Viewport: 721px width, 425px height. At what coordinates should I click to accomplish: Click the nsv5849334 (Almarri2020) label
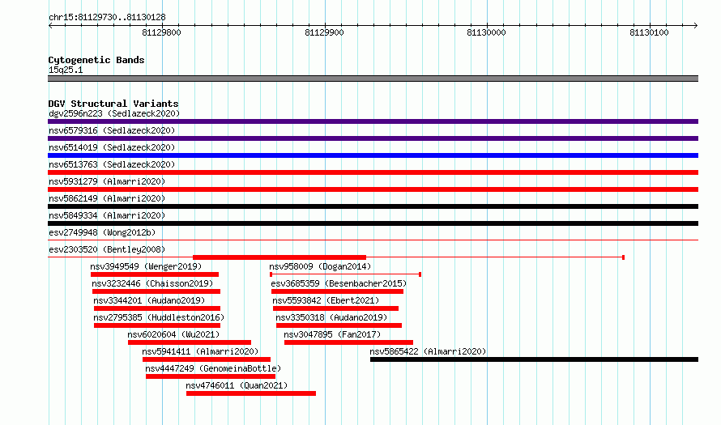107,215
